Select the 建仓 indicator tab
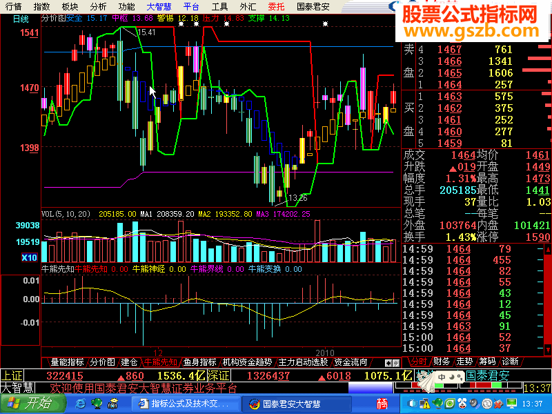Image resolution: width=552 pixels, height=414 pixels. (x=129, y=362)
